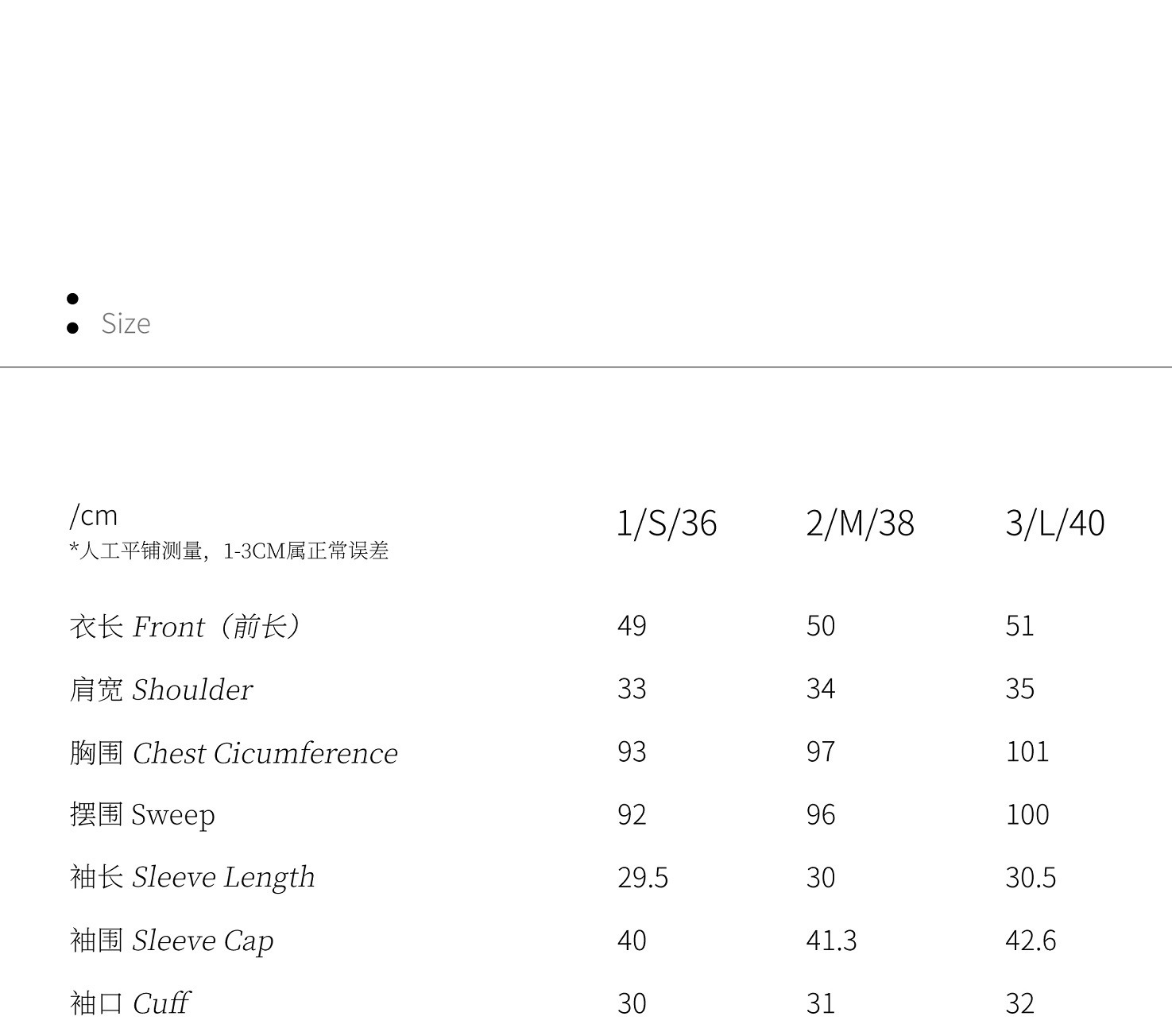Select the 1/S/36 size column header
This screenshot has height=1024, width=1172.
pos(667,524)
